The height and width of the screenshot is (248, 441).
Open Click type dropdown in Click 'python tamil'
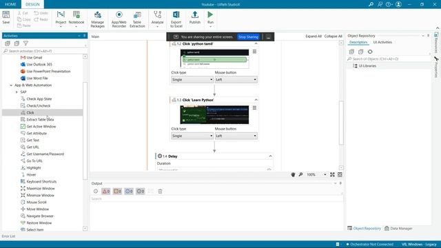coord(192,80)
